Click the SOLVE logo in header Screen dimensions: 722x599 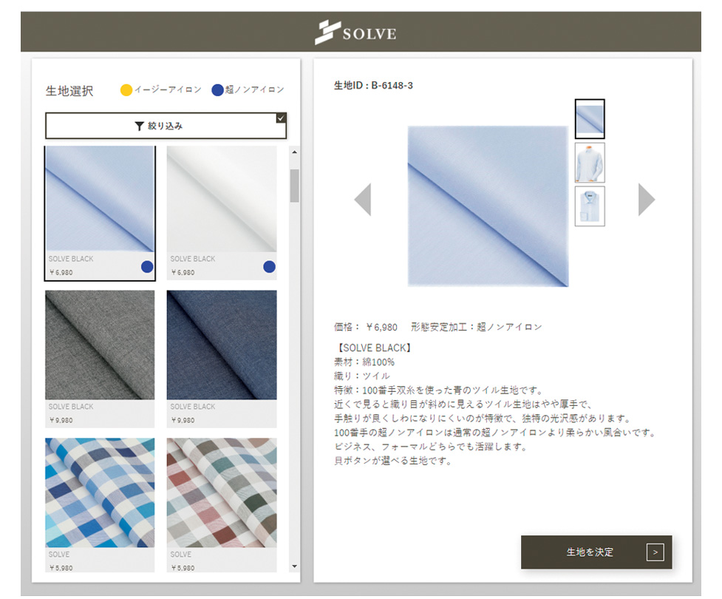pyautogui.click(x=355, y=33)
